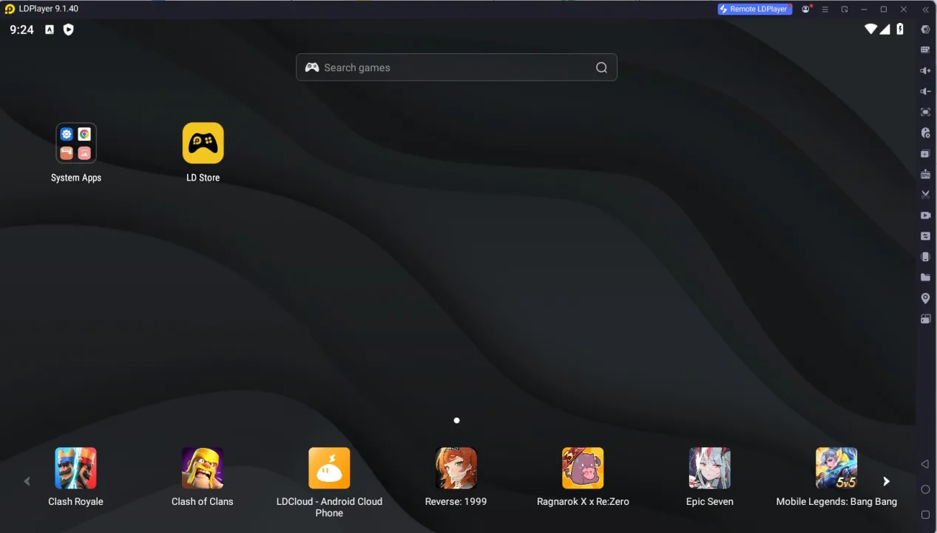Open LDPlayer settings hexagon icon
937x533 pixels.
point(925,30)
